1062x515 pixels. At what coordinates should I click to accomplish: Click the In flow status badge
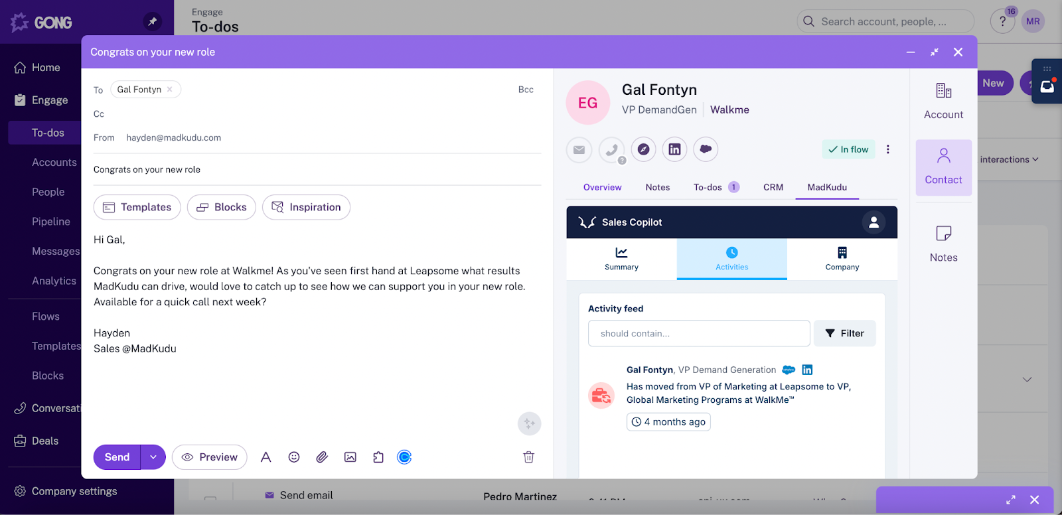point(848,149)
